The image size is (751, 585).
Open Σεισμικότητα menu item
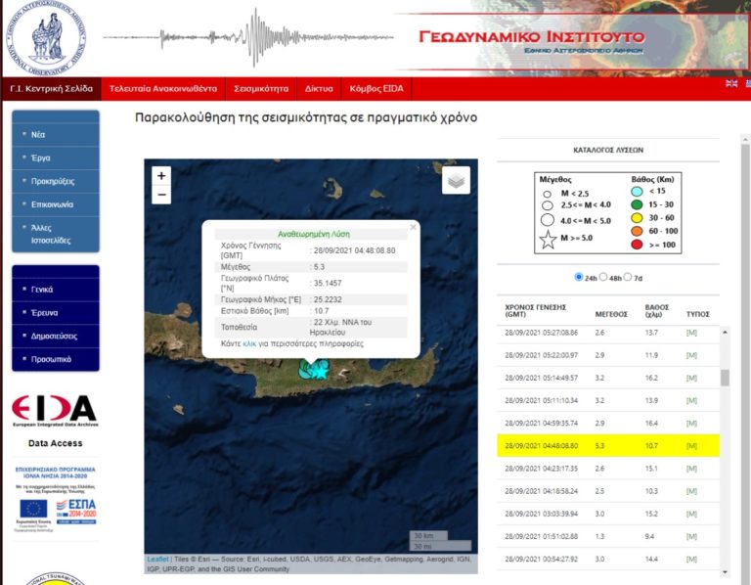pyautogui.click(x=261, y=89)
